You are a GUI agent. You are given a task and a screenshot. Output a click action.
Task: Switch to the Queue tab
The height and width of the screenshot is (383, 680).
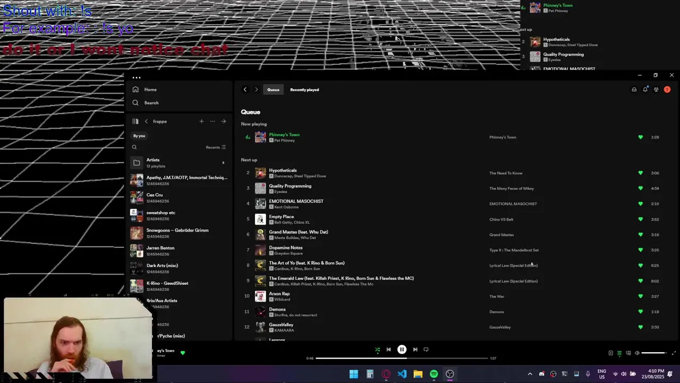[x=273, y=89]
